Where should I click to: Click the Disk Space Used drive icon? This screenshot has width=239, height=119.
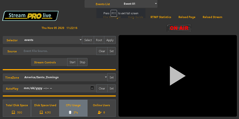(x=42, y=112)
